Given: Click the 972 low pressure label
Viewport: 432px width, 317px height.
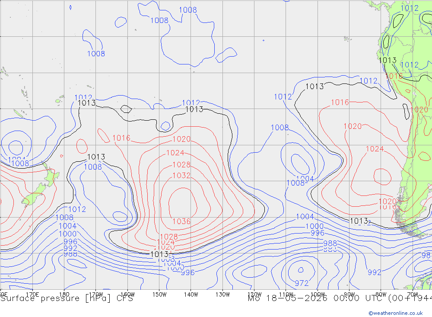Looking at the screenshot, I should 302,283.
